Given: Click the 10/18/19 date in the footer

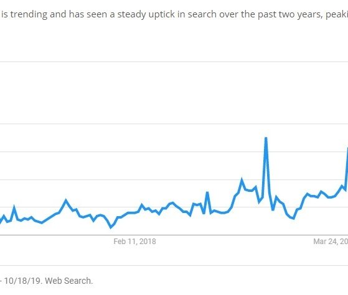Looking at the screenshot, I should 22,281.
